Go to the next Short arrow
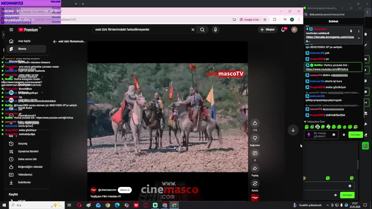Screen dimensions: 372x209 pos(293,130)
